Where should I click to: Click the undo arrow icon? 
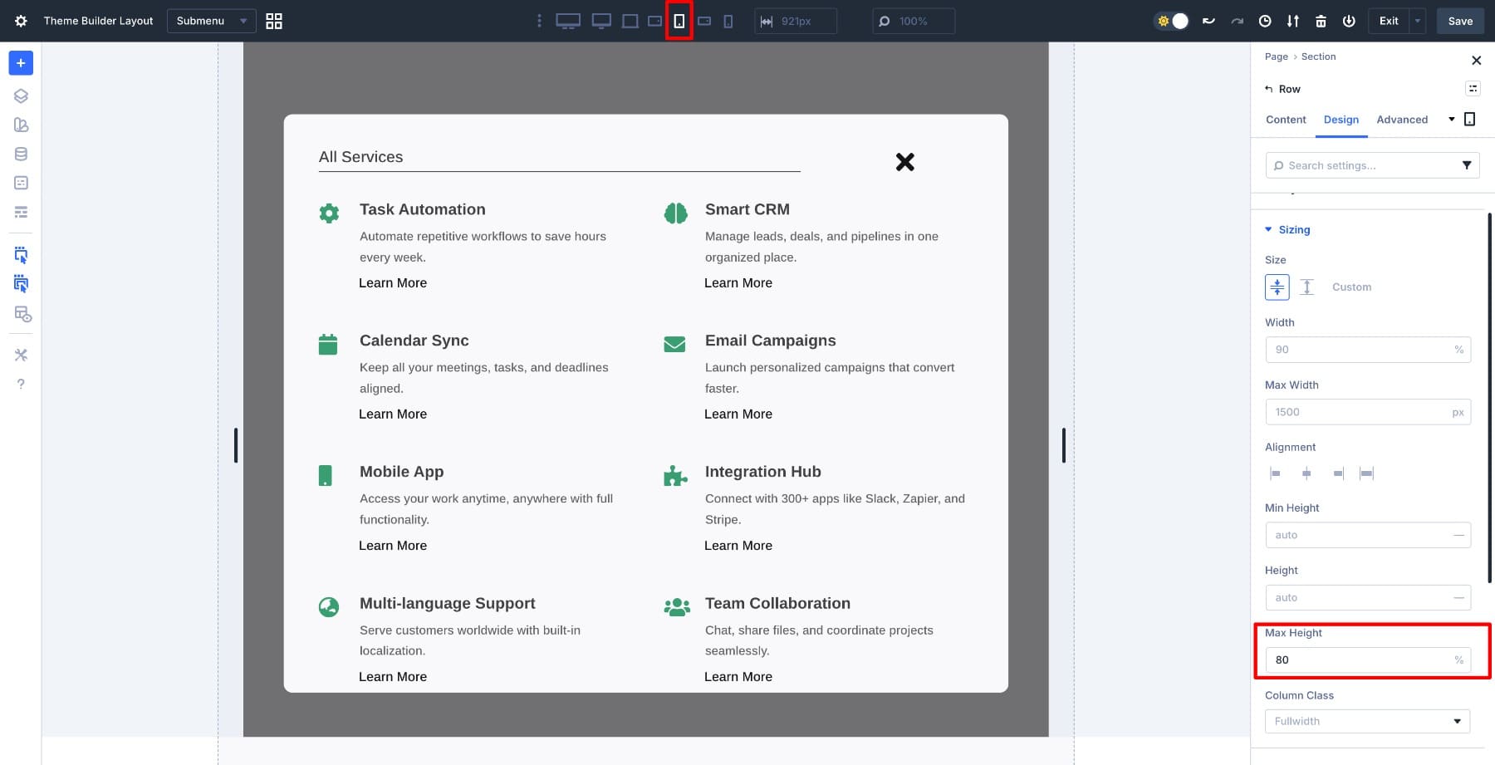(x=1208, y=21)
